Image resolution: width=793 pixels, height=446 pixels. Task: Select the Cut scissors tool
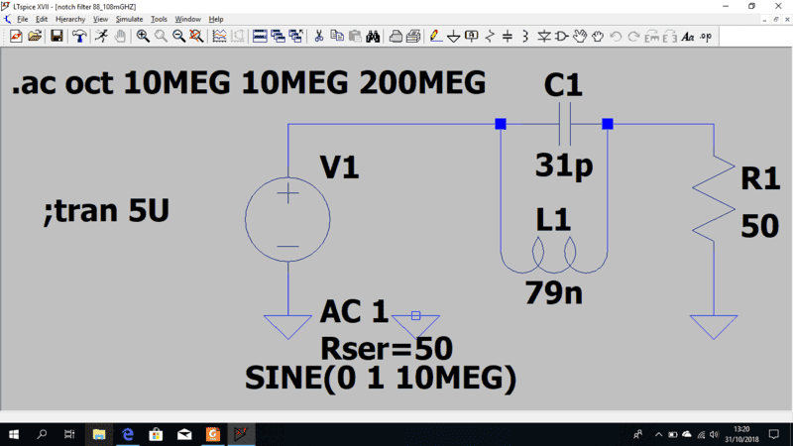coord(319,37)
